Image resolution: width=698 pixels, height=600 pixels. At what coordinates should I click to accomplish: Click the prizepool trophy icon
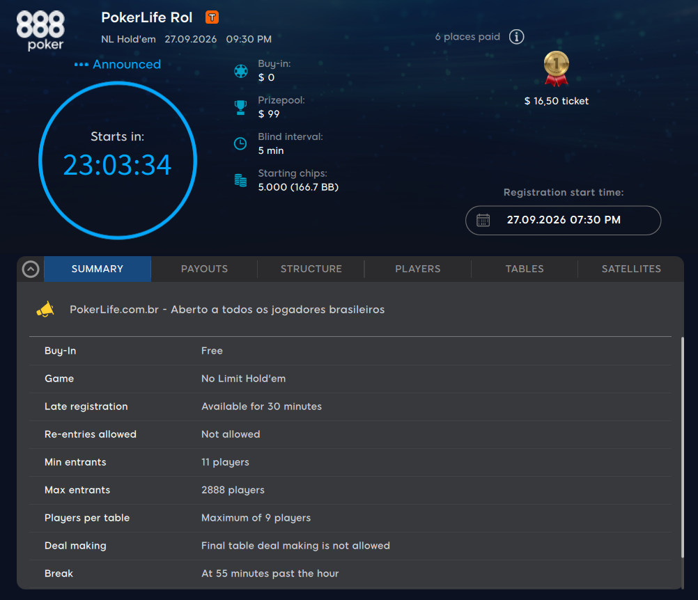[x=241, y=108]
